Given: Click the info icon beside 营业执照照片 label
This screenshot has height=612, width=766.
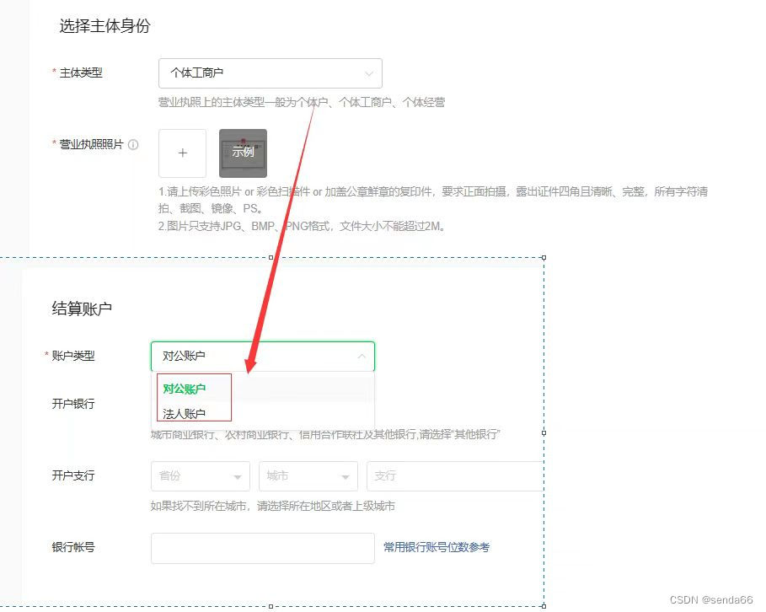Looking at the screenshot, I should pos(133,144).
